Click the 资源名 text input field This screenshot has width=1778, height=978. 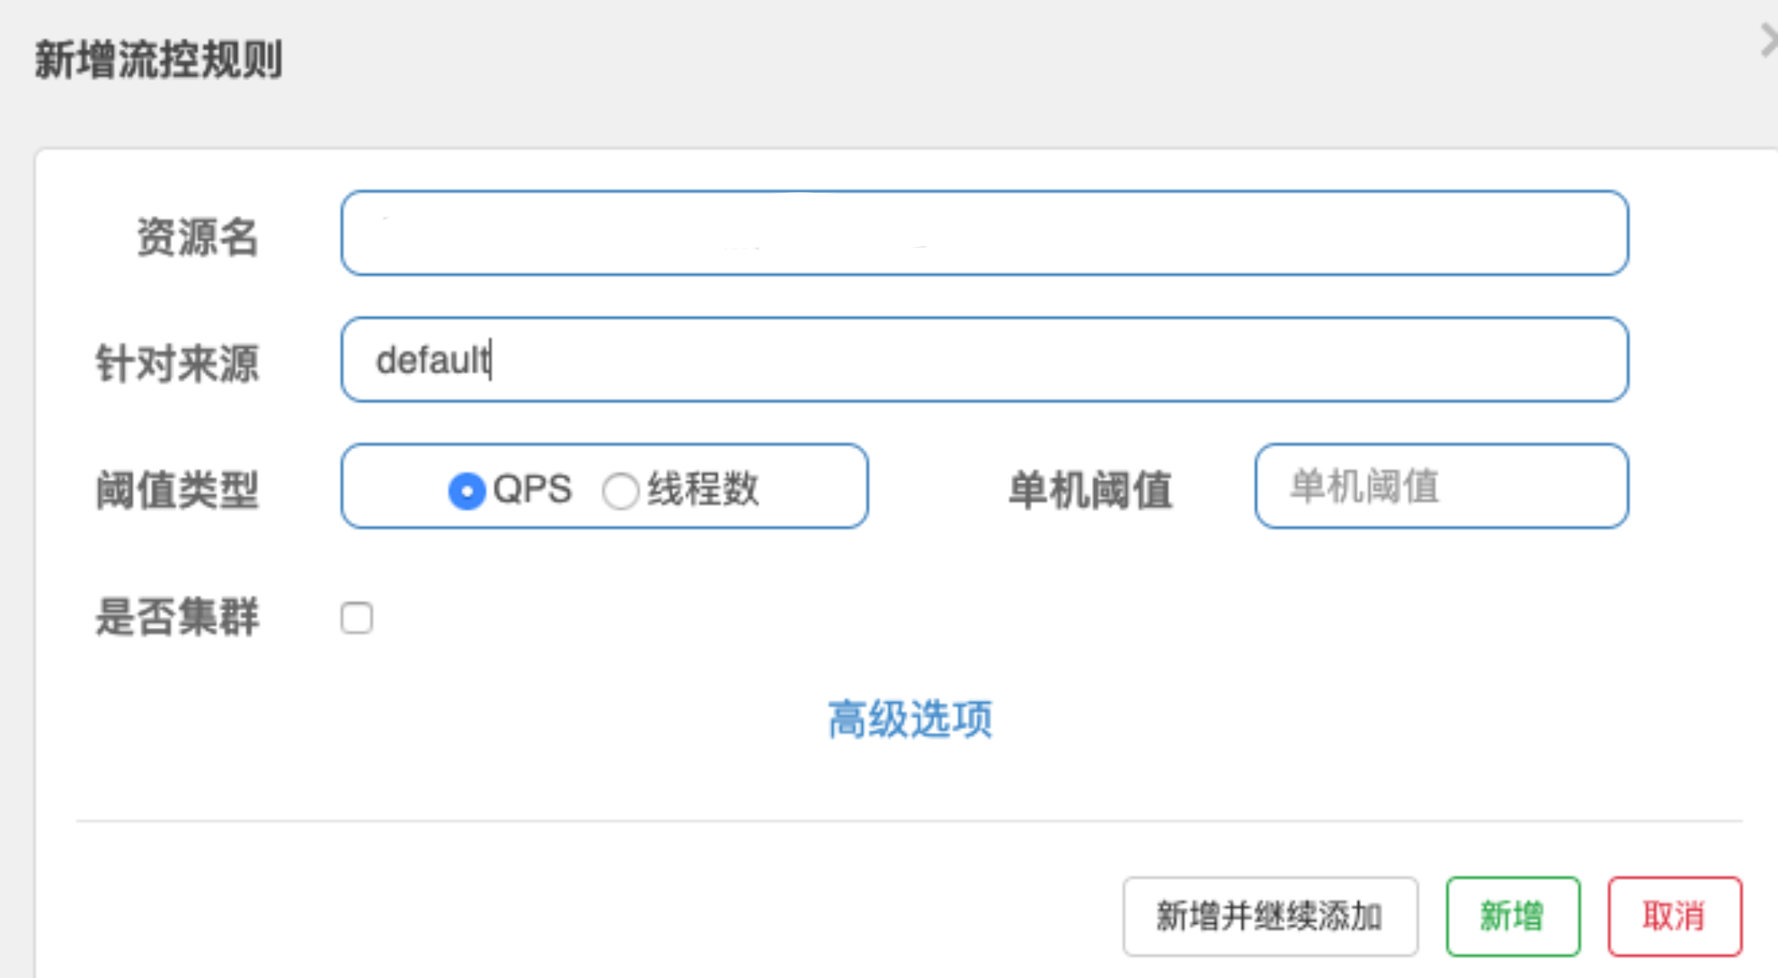coord(984,234)
